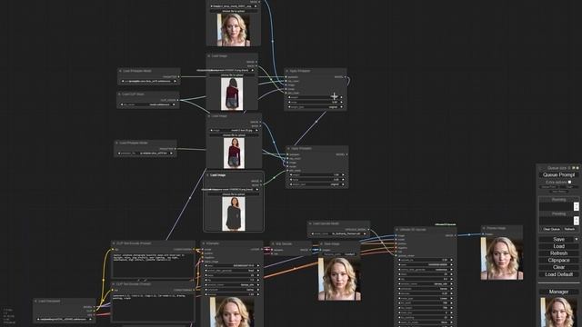This screenshot has width=582, height=327.
Task: Click the close icon beside Queue size
Action: click(x=577, y=168)
